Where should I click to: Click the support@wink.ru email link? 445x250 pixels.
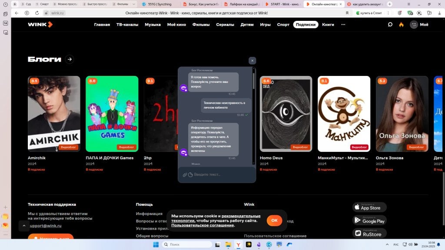pos(46,226)
